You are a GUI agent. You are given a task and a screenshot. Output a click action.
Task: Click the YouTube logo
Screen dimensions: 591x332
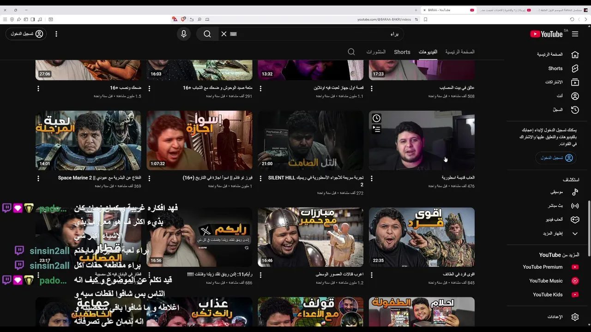click(546, 34)
